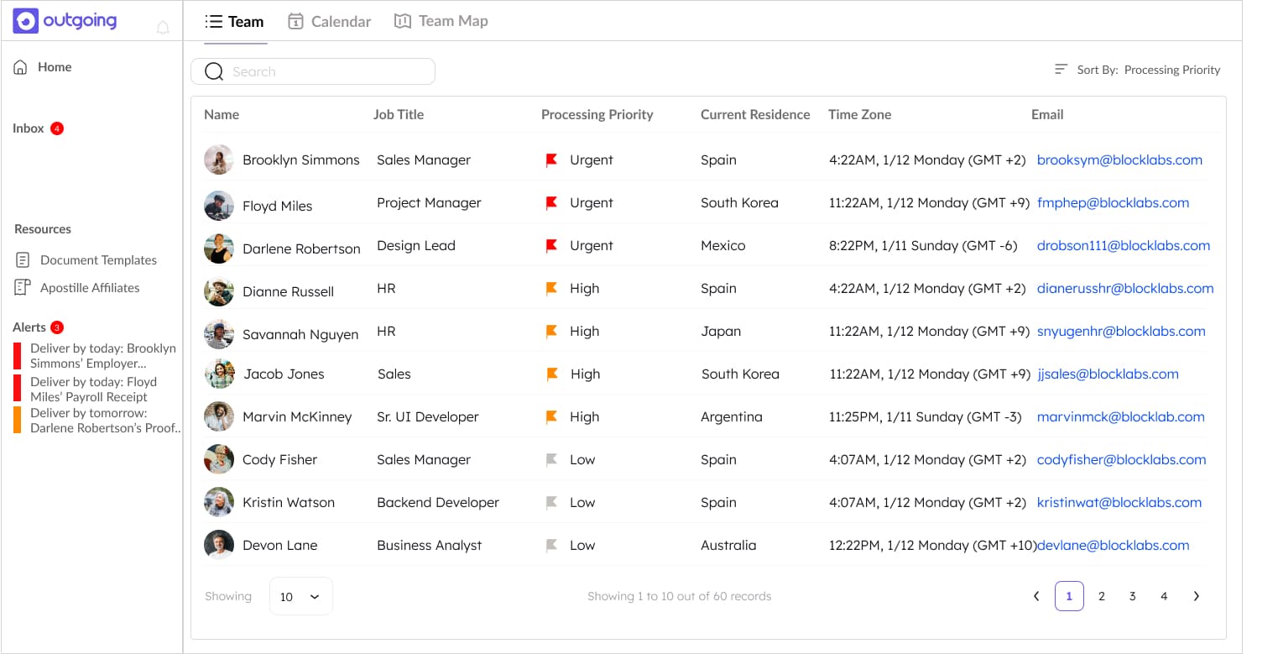Click Floyd Miles' avatar

pyautogui.click(x=219, y=206)
